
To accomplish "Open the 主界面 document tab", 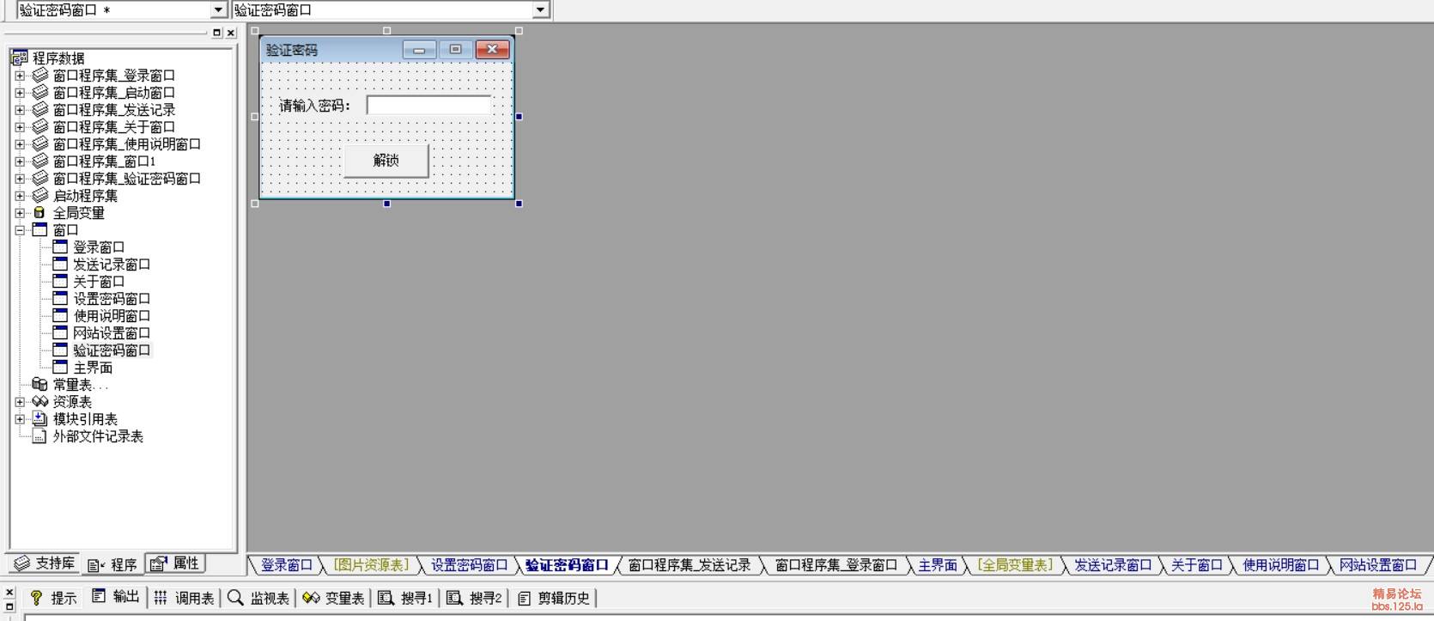I will pyautogui.click(x=938, y=565).
